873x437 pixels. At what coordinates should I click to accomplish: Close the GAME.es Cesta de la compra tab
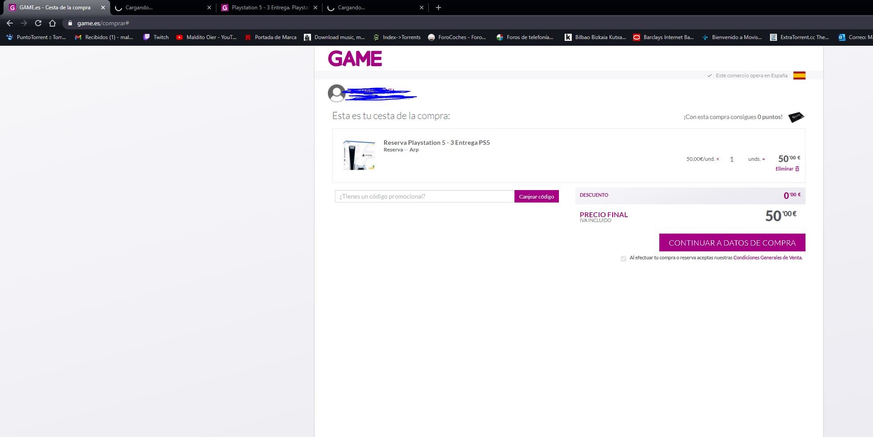(x=103, y=8)
